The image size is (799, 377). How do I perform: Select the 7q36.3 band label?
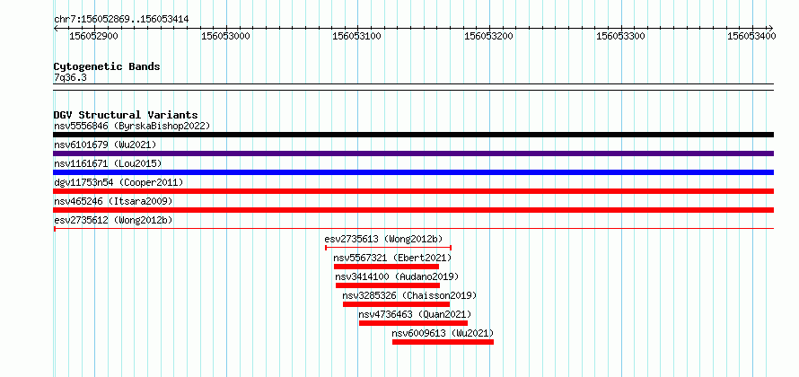[70, 77]
